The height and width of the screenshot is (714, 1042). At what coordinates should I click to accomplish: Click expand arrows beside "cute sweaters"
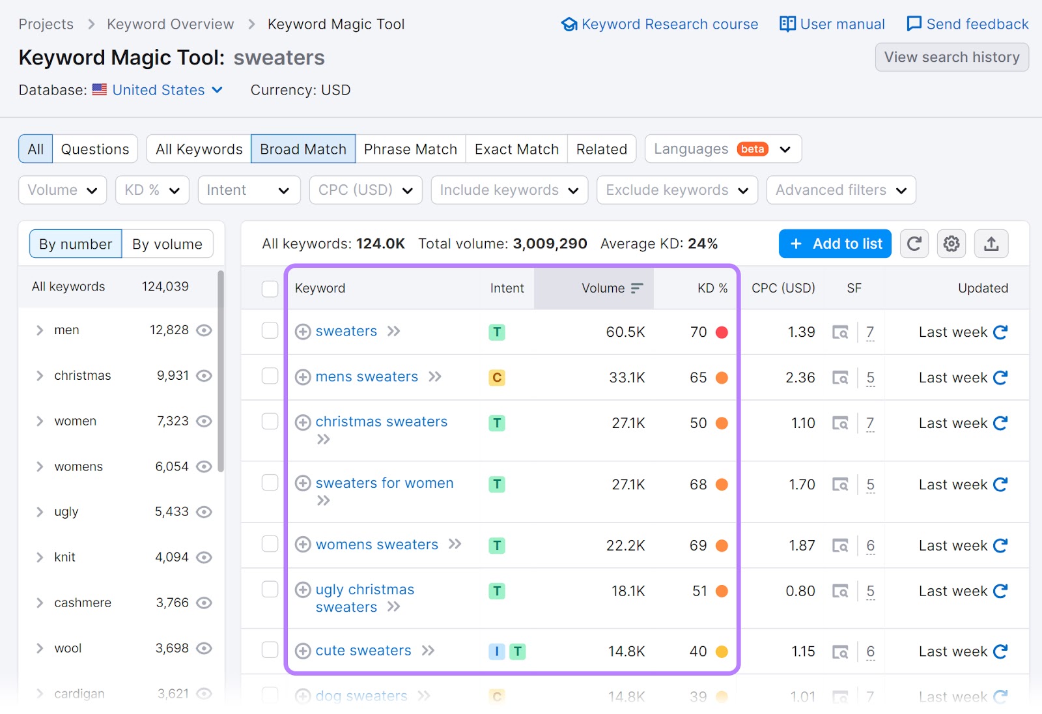tap(429, 650)
